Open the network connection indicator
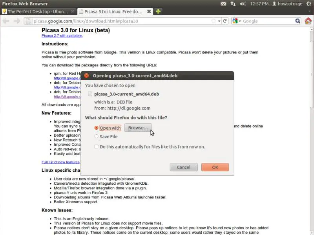 [233, 4]
